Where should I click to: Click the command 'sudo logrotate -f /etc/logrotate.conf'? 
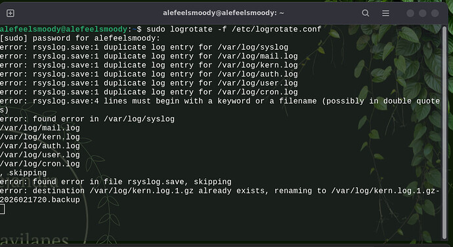point(234,29)
